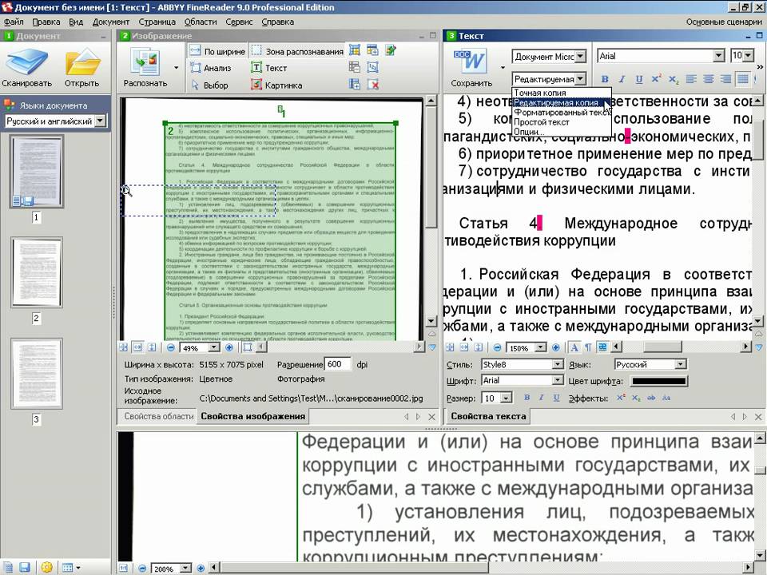Expand the Arial font dropdown in the toolbar
The width and height of the screenshot is (767, 575).
(717, 56)
